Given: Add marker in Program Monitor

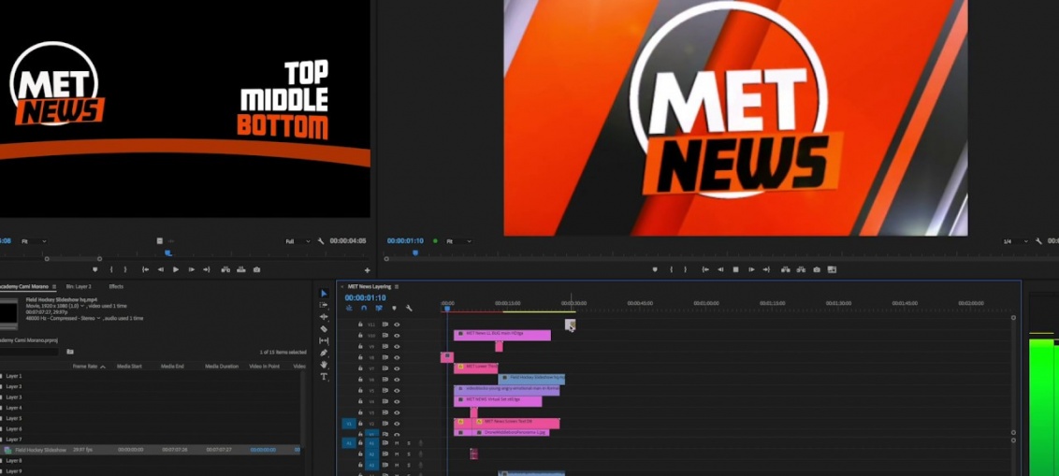Looking at the screenshot, I should [x=655, y=269].
